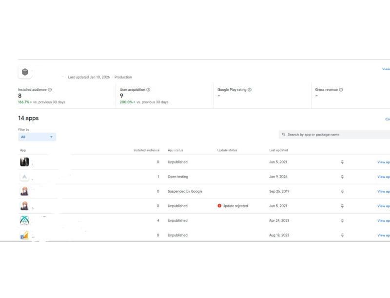This screenshot has height=298, width=390.
Task: Select the app icon in the Open testing row
Action: coord(24,177)
